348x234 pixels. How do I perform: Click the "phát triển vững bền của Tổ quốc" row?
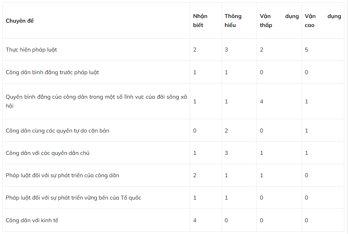(73, 198)
